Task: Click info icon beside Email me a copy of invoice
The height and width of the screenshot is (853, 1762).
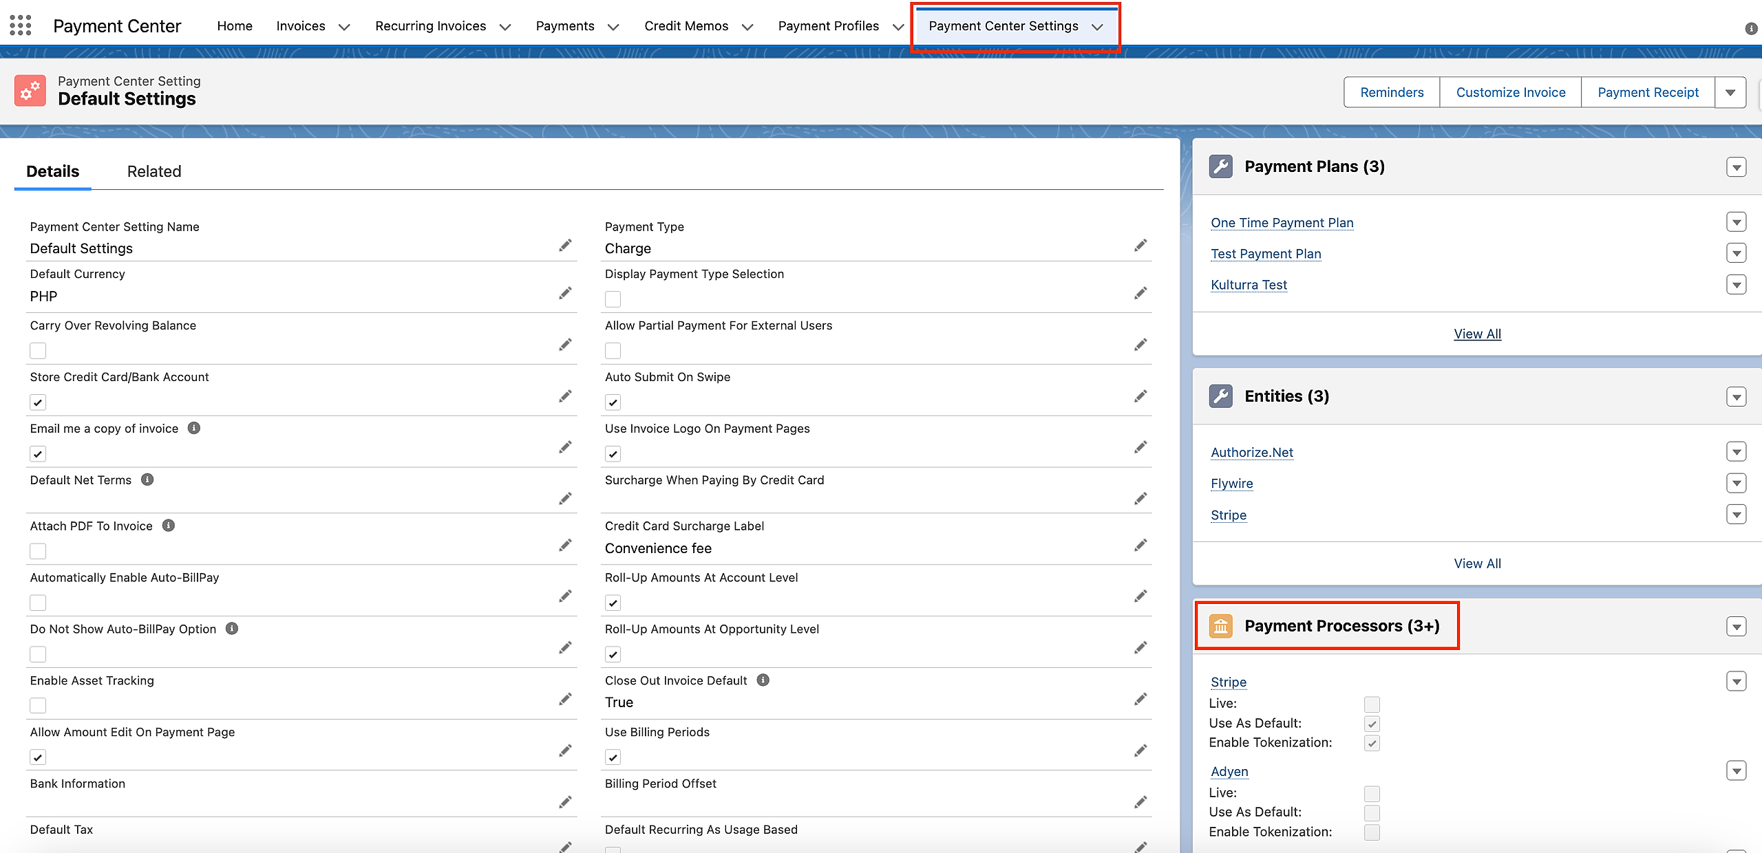Action: tap(194, 428)
